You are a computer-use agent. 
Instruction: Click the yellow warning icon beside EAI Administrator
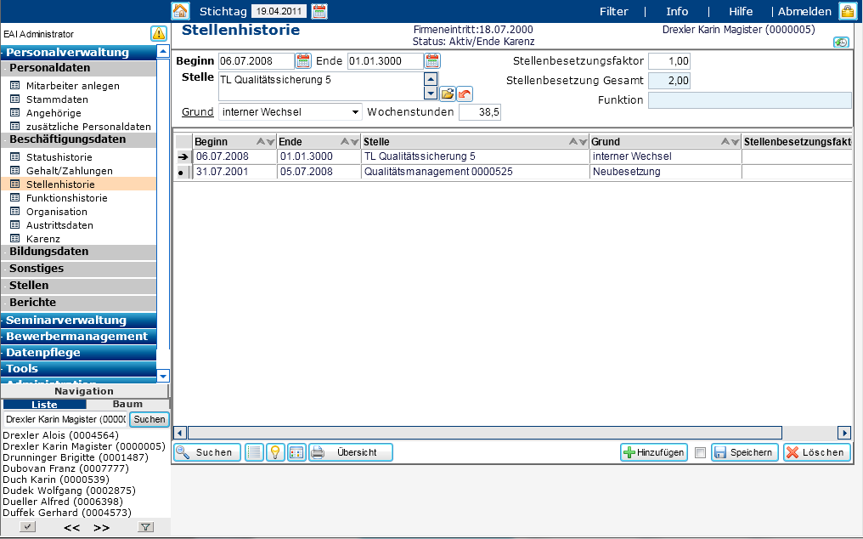[x=159, y=34]
